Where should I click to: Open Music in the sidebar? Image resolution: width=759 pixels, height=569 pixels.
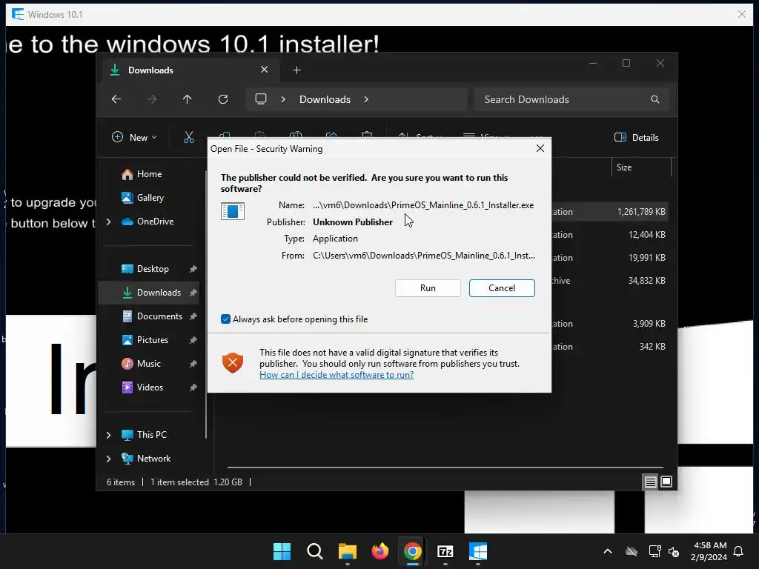tap(148, 363)
